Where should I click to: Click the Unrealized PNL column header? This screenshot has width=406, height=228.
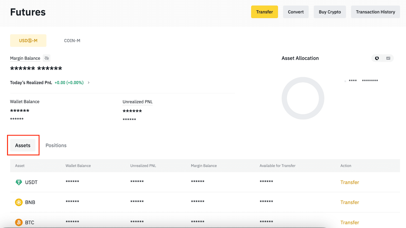tap(143, 166)
